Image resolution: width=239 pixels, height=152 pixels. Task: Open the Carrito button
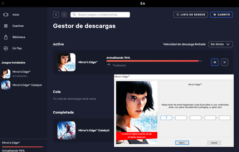pyautogui.click(x=221, y=15)
